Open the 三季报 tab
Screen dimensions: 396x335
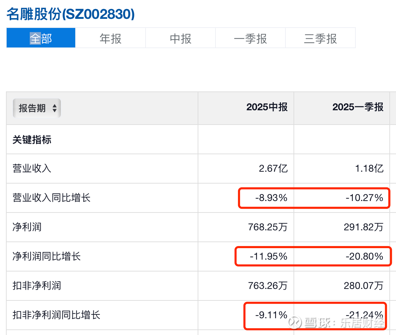pyautogui.click(x=320, y=38)
